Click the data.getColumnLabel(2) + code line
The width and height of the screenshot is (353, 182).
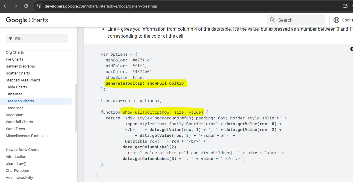tap(152, 147)
